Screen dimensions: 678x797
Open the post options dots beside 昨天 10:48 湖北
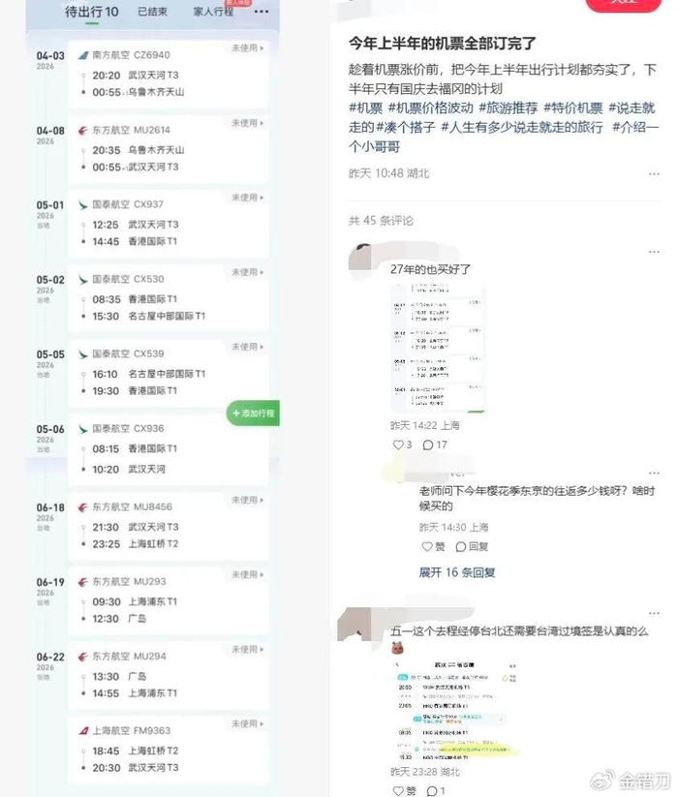coord(654,174)
